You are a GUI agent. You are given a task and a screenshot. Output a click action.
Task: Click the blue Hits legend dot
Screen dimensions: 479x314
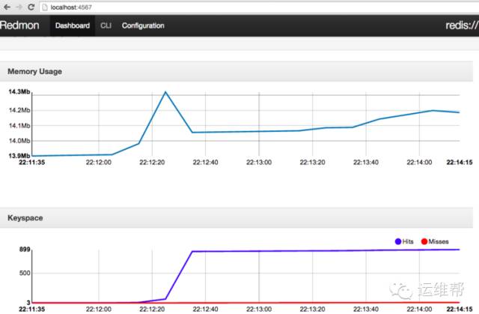click(398, 241)
